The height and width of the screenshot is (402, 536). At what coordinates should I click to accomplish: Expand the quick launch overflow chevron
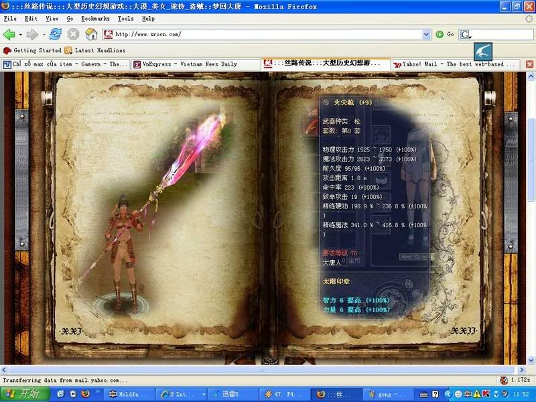(x=97, y=391)
